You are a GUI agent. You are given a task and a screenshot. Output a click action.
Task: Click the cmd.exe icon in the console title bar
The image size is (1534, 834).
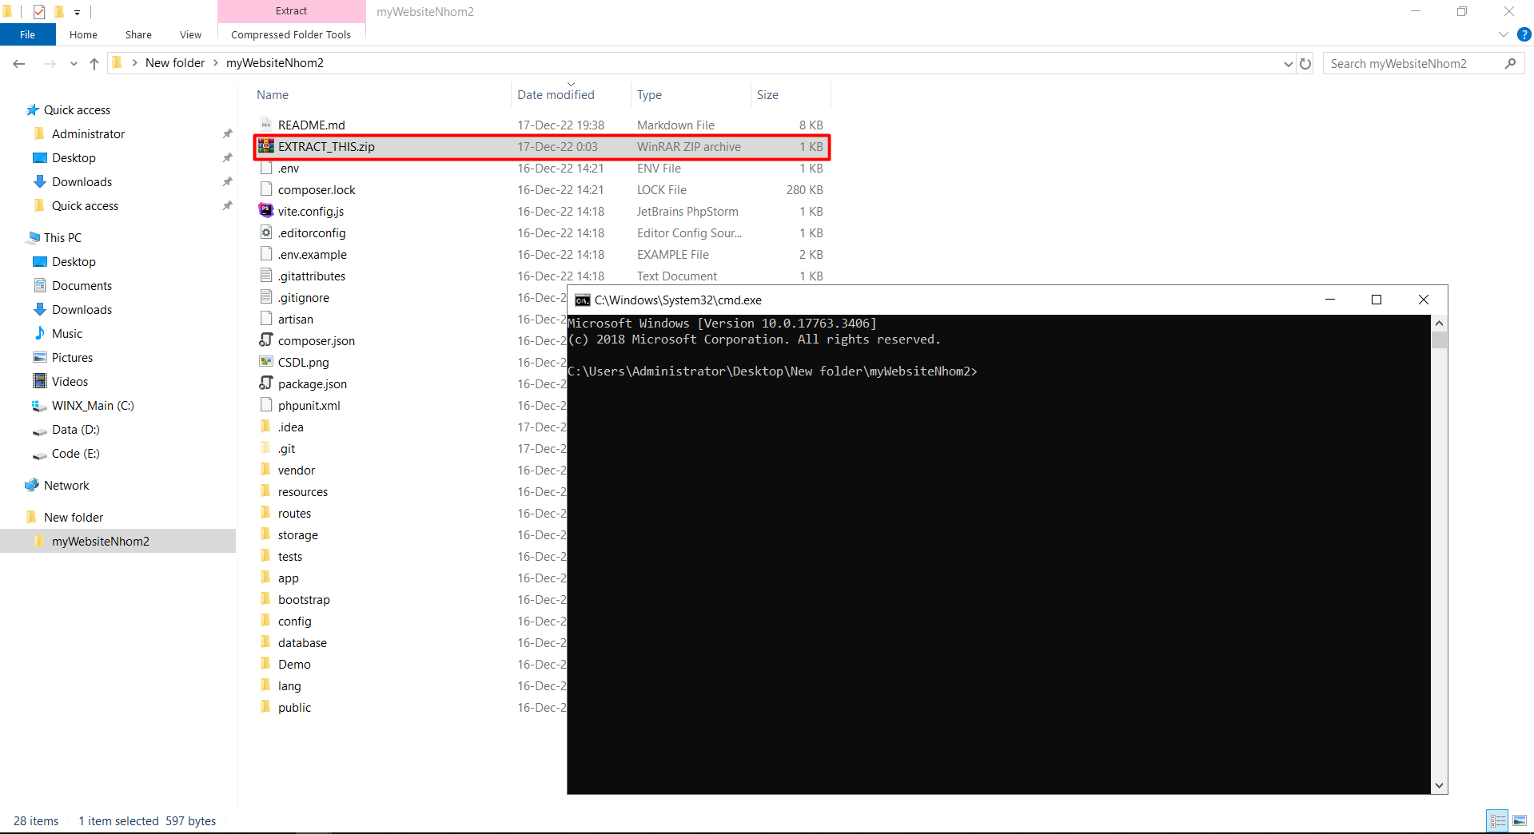coord(581,300)
